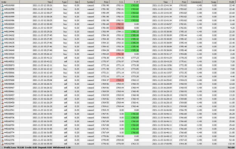Click close time 2021.11.03 15:31:17
This screenshot has width=236, height=149.
(x=162, y=54)
